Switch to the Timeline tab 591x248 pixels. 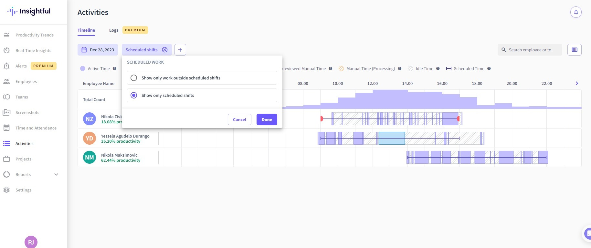tap(86, 30)
